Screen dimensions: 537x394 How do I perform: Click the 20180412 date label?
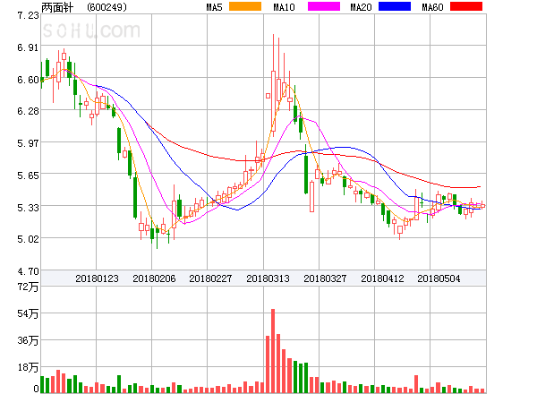coord(382,278)
